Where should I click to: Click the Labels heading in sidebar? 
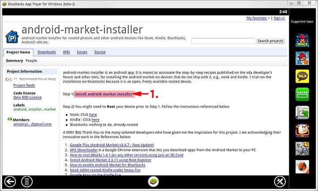(19, 105)
